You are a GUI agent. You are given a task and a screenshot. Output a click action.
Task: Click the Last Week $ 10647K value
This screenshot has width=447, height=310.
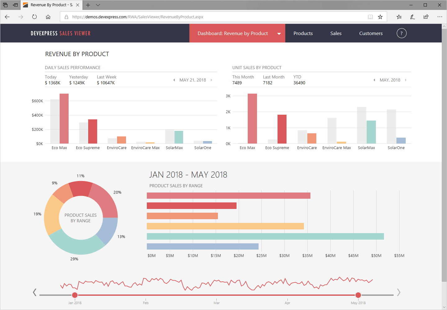(106, 83)
